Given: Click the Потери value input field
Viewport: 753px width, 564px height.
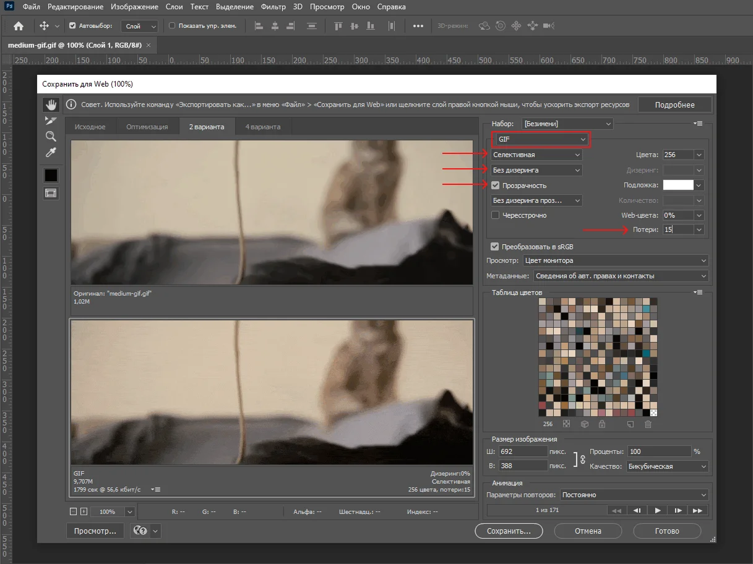Looking at the screenshot, I should (x=676, y=229).
